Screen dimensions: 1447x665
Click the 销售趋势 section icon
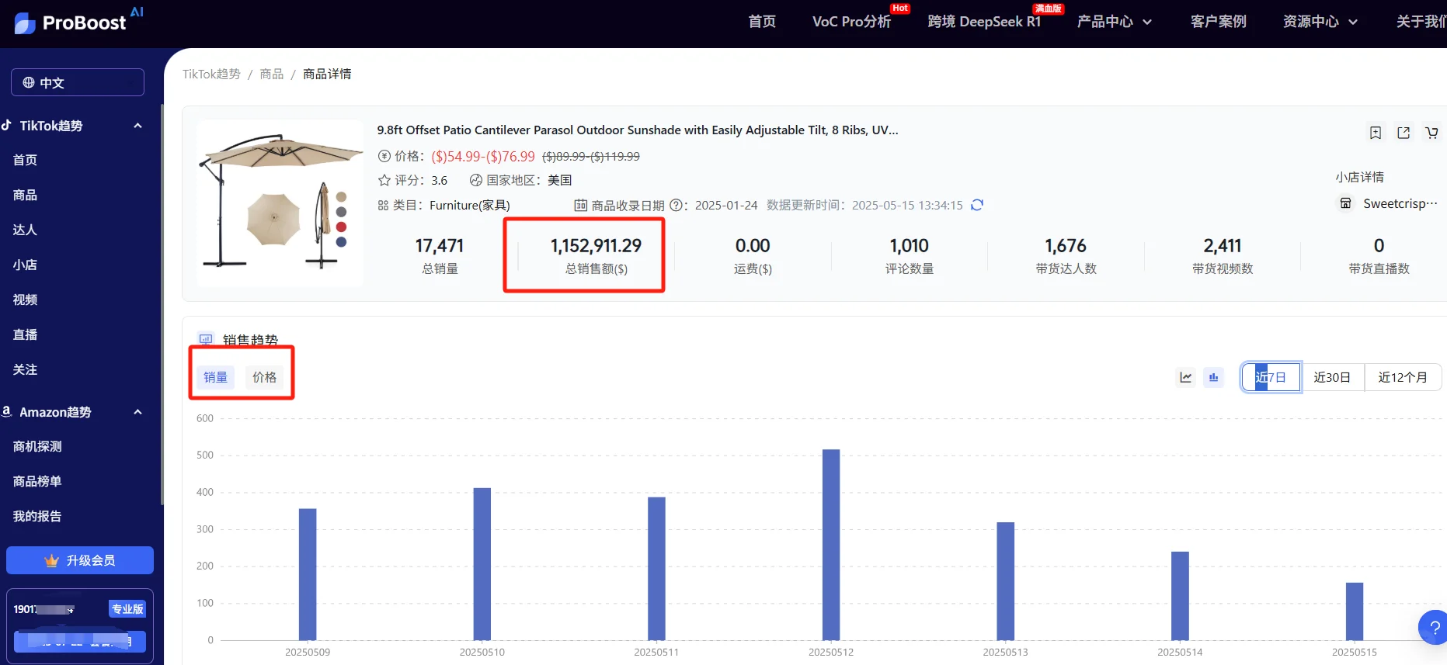click(x=206, y=339)
